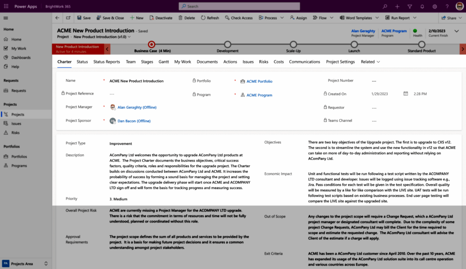
Task: Switch to the Gantt tab
Action: click(163, 61)
